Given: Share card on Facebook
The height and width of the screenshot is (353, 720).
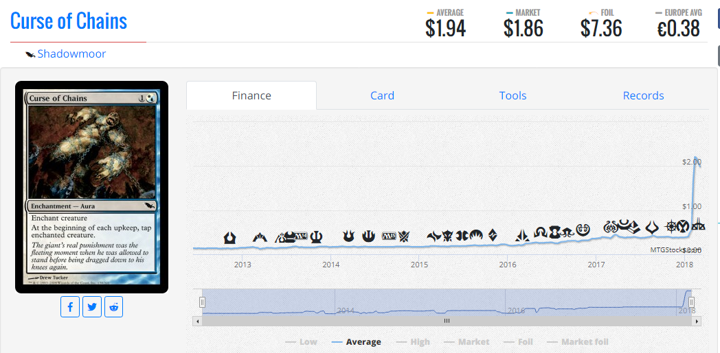Looking at the screenshot, I should tap(70, 307).
